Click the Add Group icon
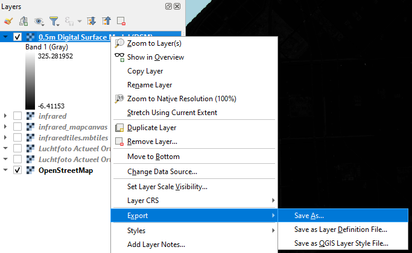 24,21
